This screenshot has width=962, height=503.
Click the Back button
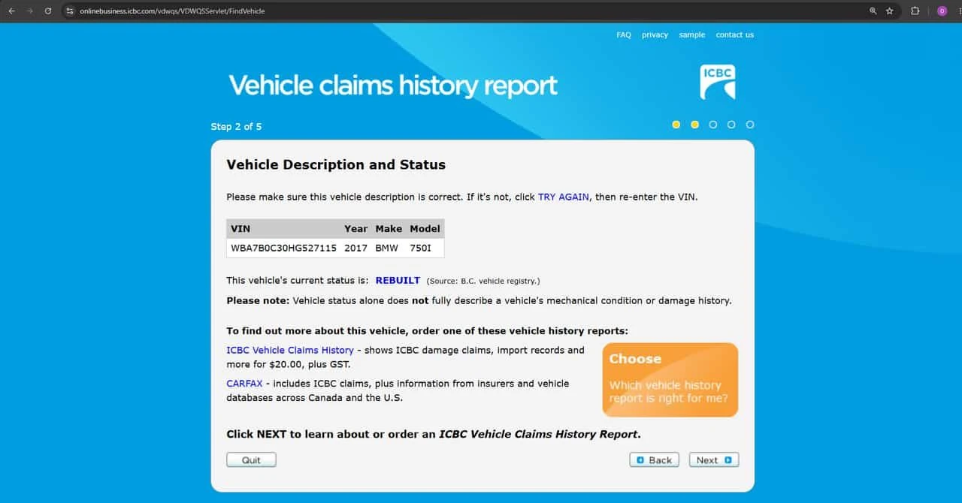pyautogui.click(x=654, y=460)
